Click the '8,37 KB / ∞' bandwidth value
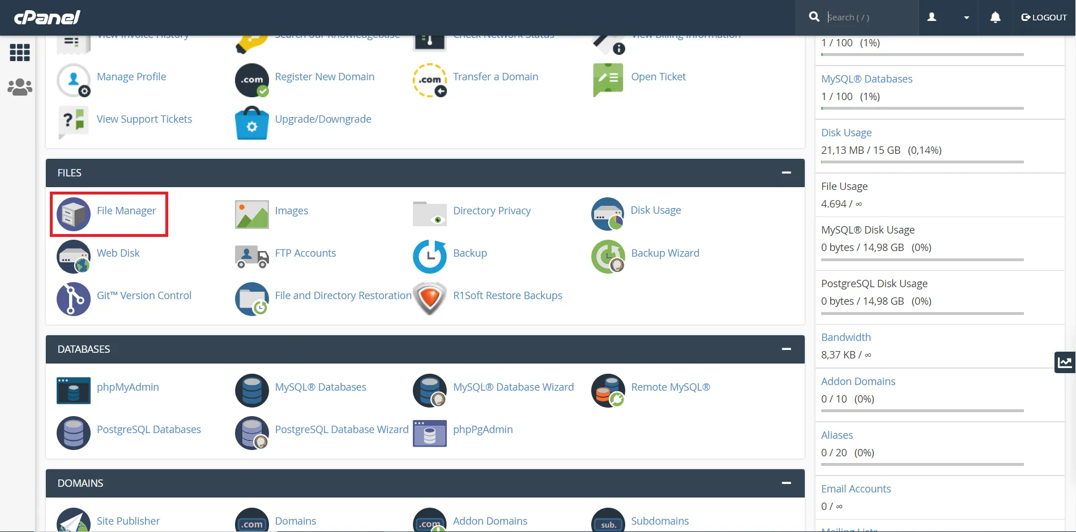 [846, 354]
